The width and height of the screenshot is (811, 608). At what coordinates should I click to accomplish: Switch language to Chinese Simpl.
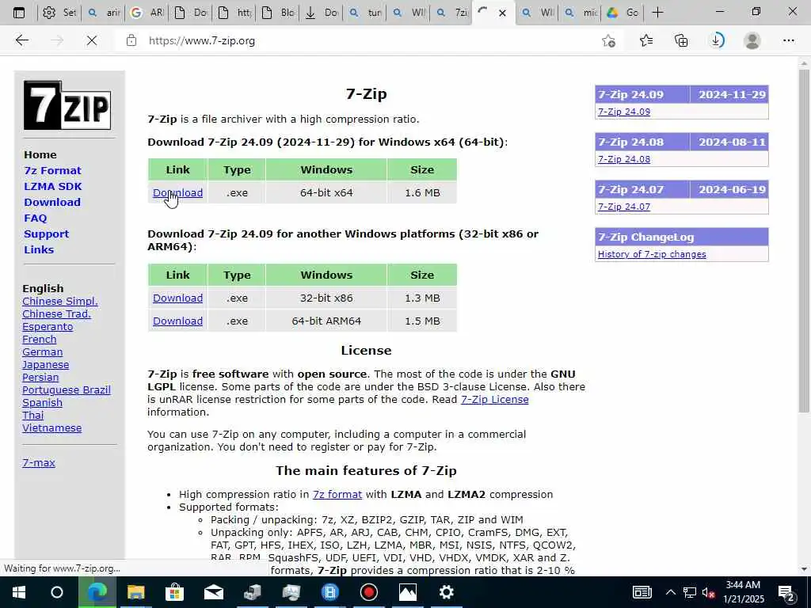coord(60,302)
